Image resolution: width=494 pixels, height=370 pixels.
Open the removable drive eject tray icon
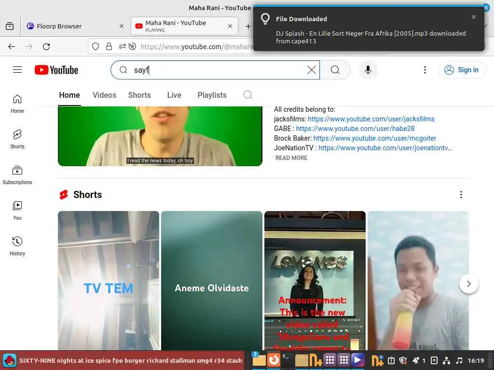(434, 360)
